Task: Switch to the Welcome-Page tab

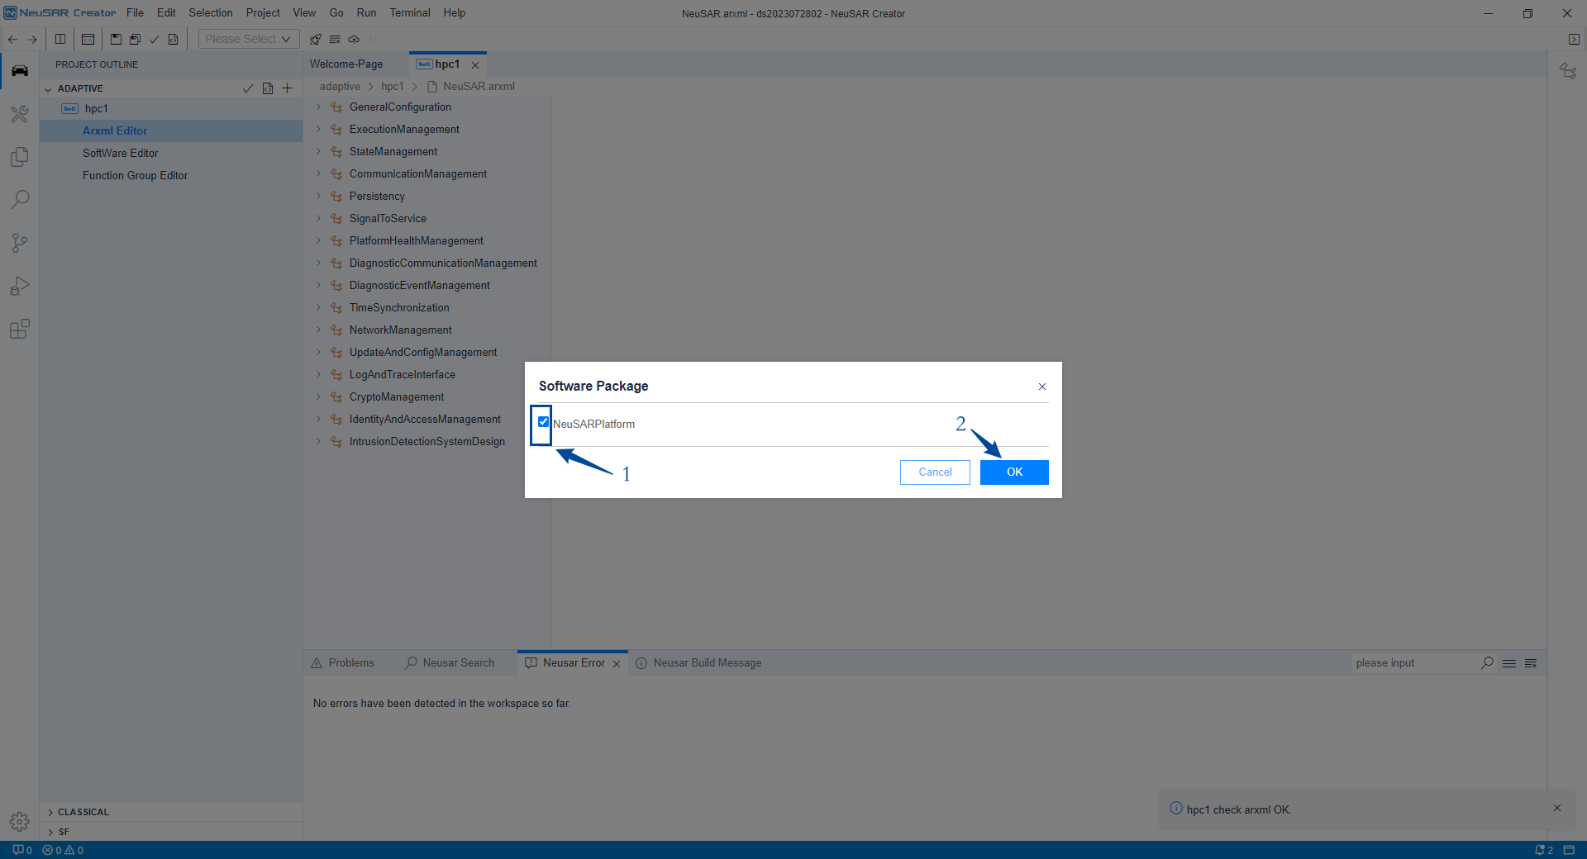Action: point(346,64)
